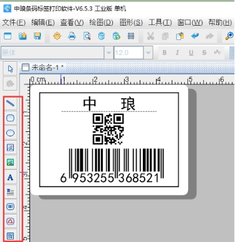
Task: Toggle bold text formatting
Action: click(x=164, y=53)
